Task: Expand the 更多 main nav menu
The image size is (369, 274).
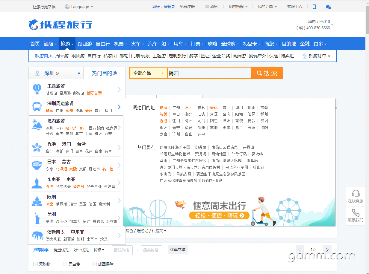Action: pos(320,44)
